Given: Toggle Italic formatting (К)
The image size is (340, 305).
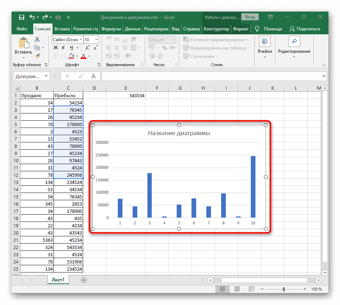Looking at the screenshot, I should pos(64,48).
